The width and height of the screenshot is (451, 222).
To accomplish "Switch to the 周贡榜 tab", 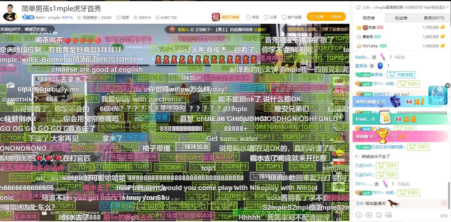I will click(369, 18).
